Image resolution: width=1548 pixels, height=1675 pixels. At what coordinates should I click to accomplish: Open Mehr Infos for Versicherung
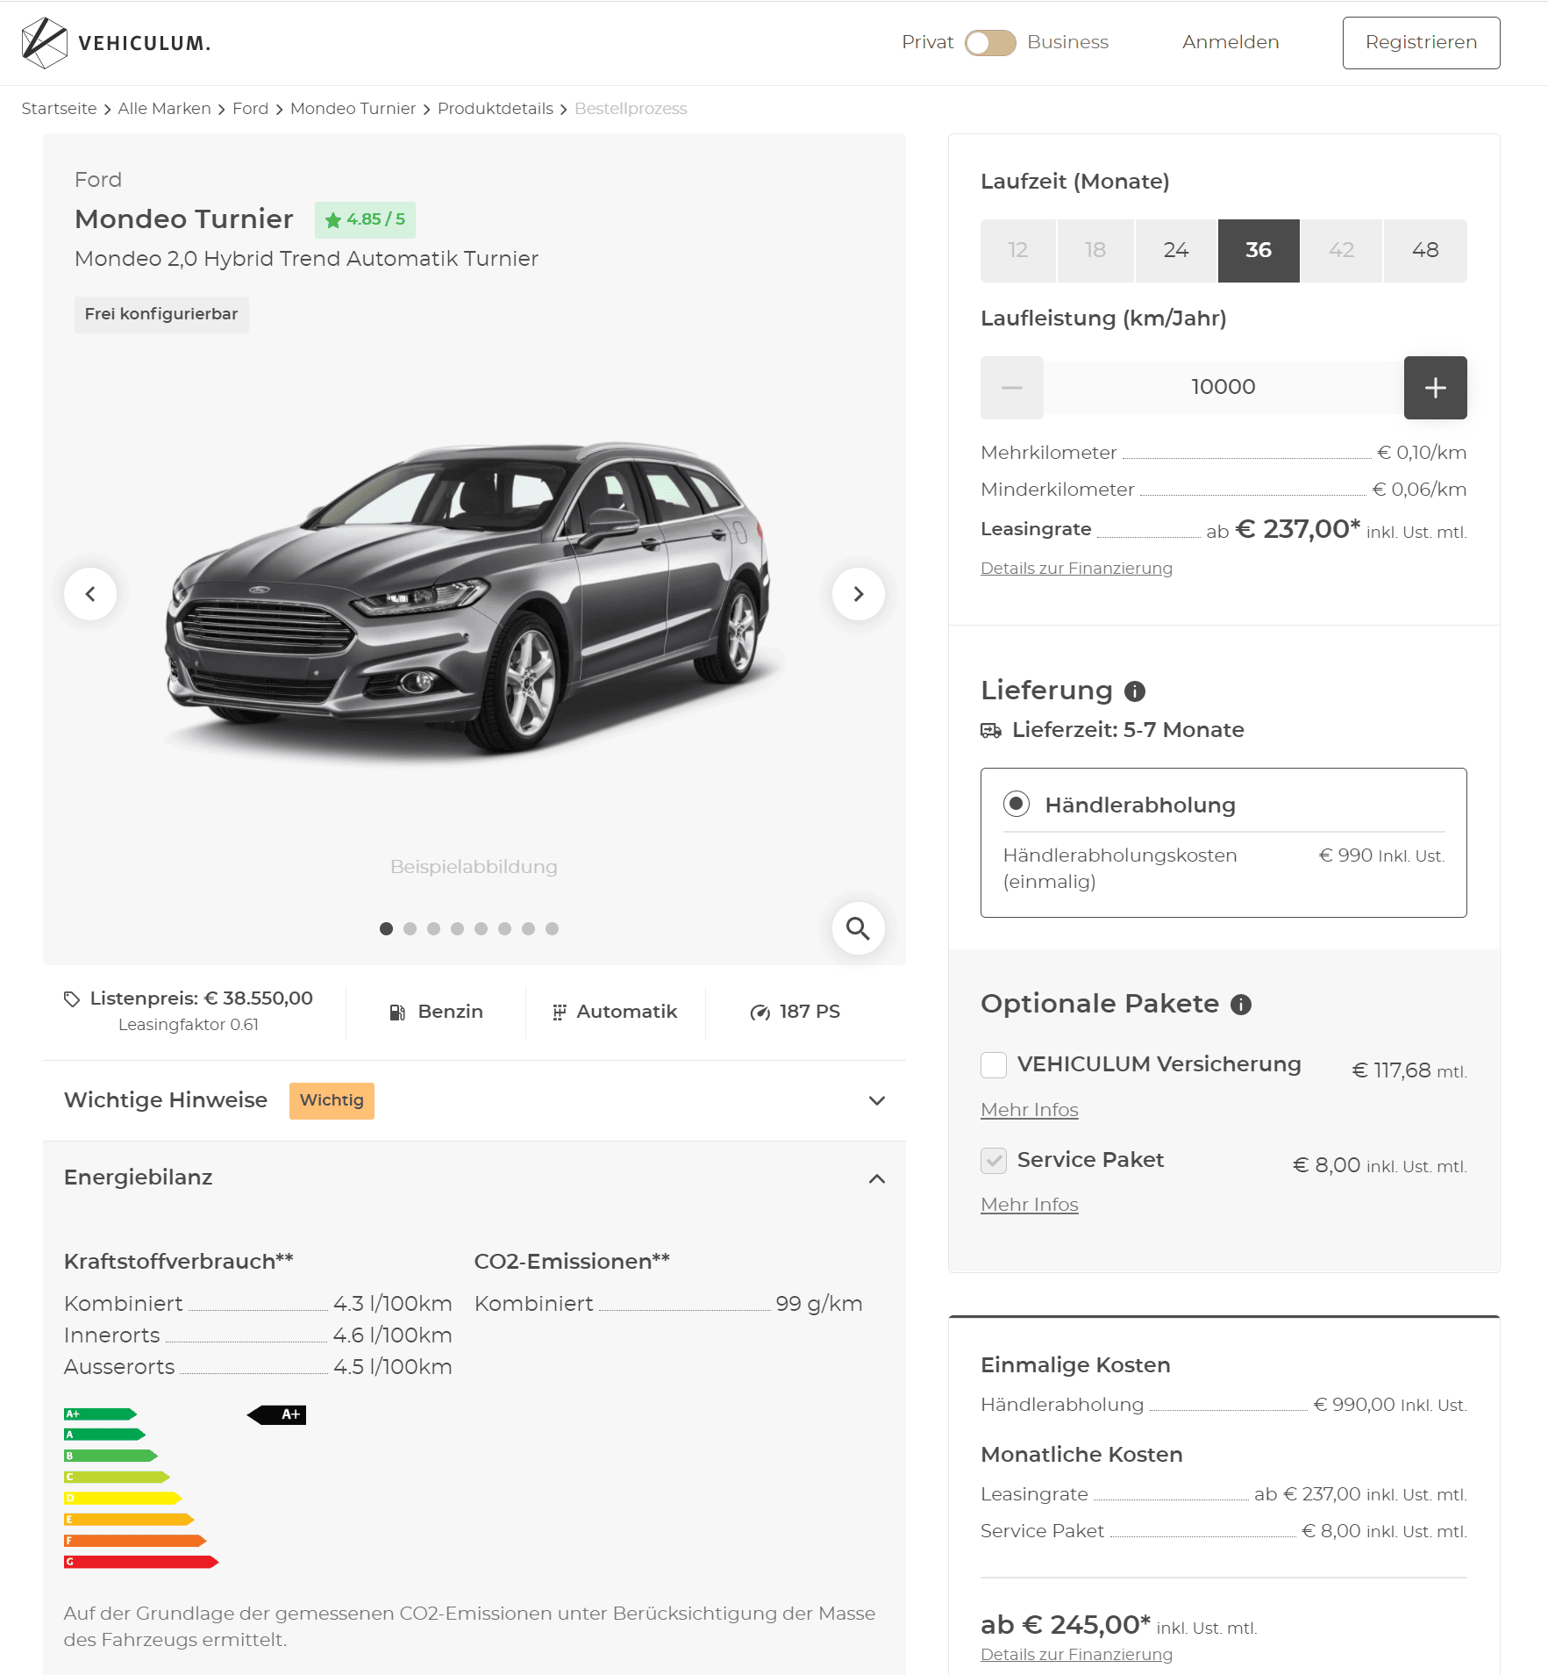(1030, 1111)
